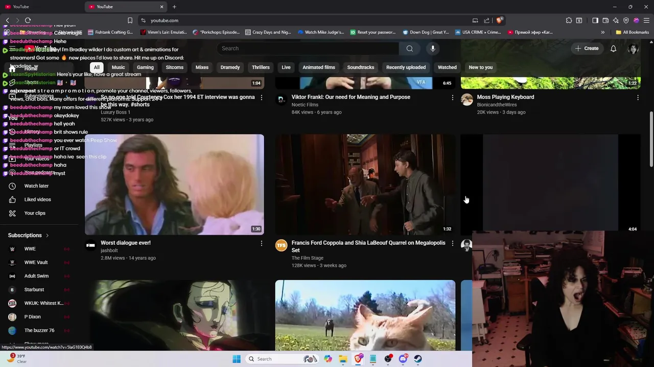Open Discord from the Windows taskbar
The height and width of the screenshot is (367, 654).
[403, 359]
